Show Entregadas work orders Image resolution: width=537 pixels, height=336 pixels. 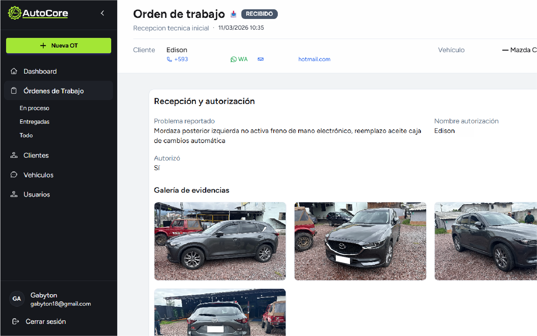(x=34, y=122)
